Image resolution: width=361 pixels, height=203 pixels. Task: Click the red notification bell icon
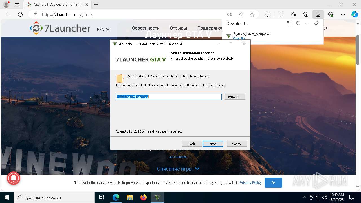coord(13,178)
